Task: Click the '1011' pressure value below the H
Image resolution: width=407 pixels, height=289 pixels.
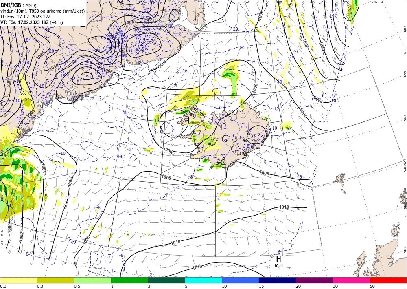Action: [278, 266]
